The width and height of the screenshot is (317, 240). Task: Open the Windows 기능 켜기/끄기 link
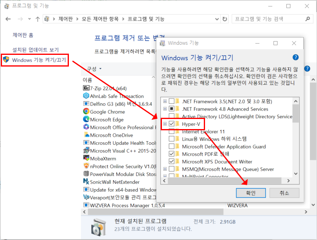coord(39,60)
